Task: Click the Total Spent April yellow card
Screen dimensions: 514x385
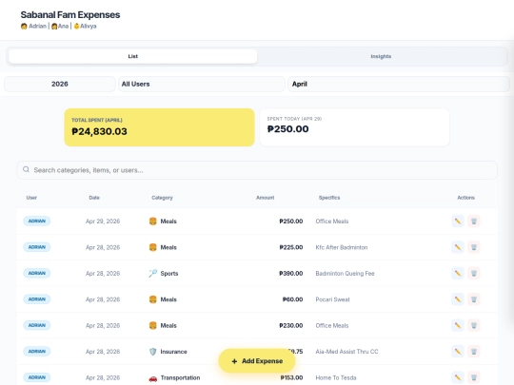Action: pos(159,127)
